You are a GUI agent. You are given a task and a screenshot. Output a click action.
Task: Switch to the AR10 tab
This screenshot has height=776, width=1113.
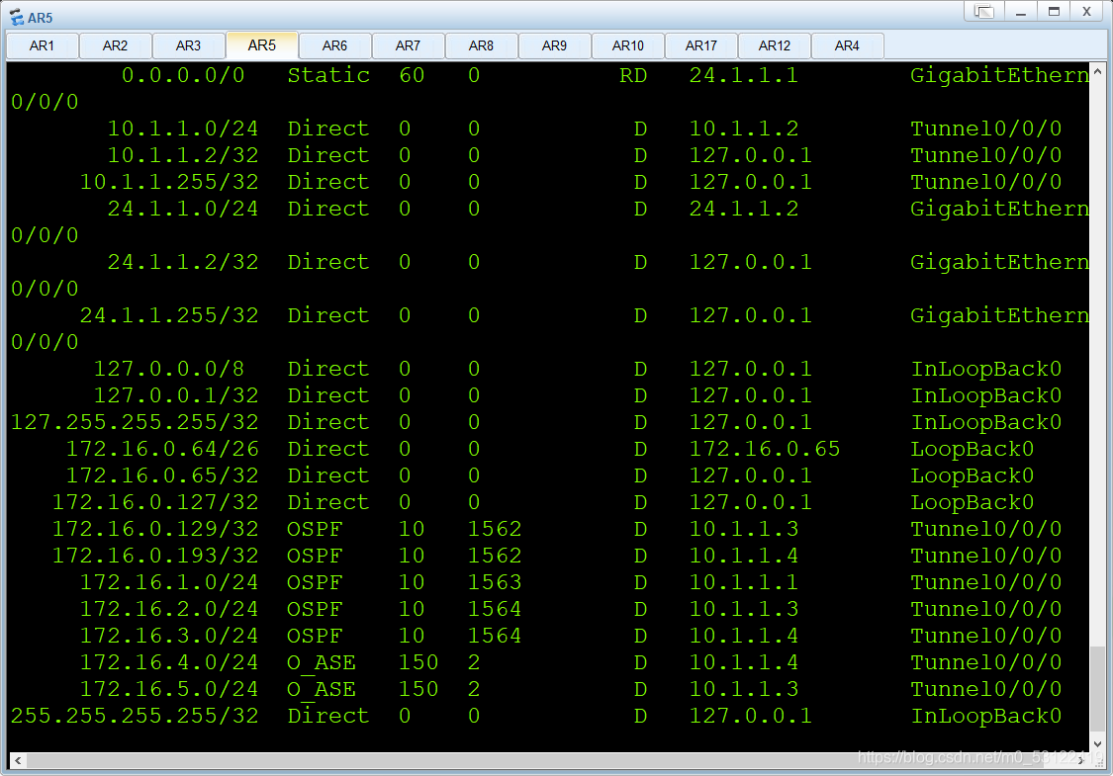627,45
